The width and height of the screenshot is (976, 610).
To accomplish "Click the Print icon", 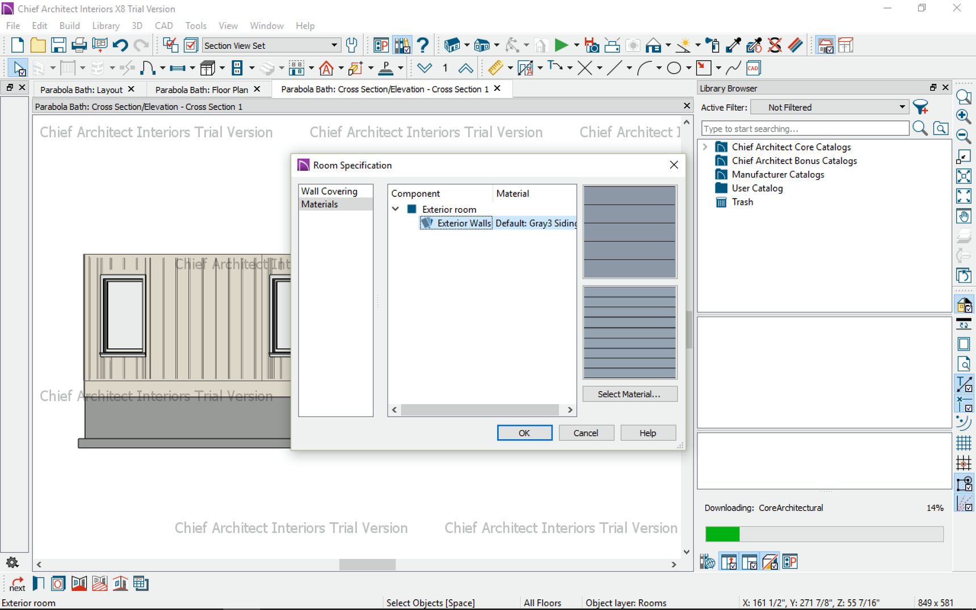I will click(79, 45).
